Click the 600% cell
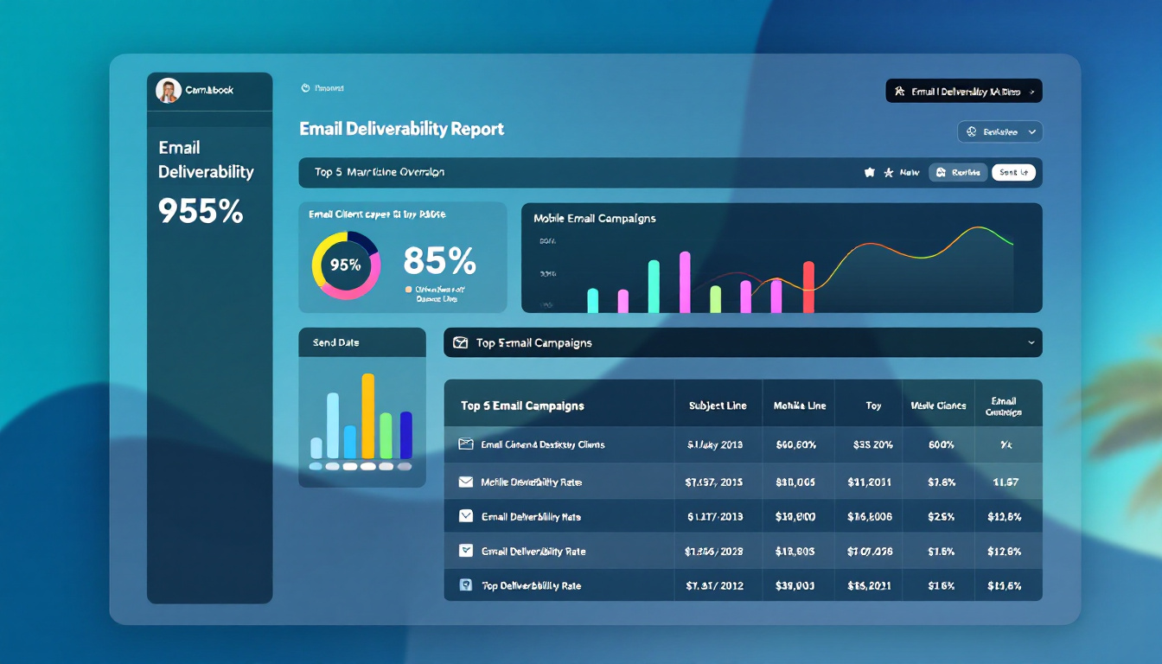This screenshot has width=1162, height=664. tap(941, 444)
